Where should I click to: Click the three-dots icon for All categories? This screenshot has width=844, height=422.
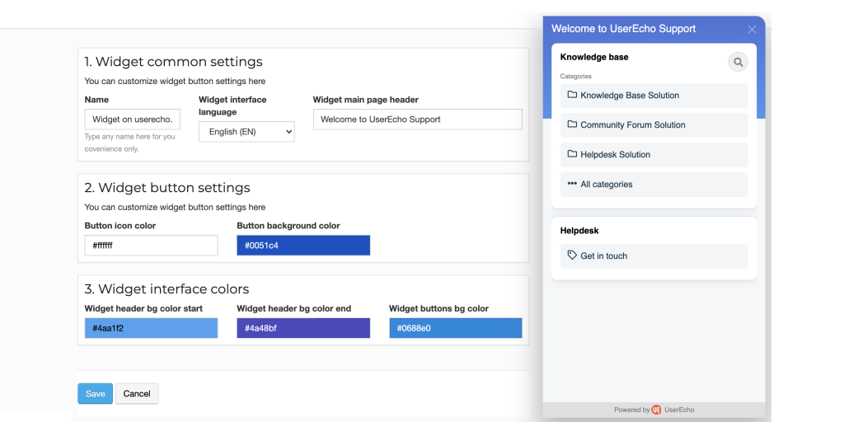pyautogui.click(x=572, y=184)
